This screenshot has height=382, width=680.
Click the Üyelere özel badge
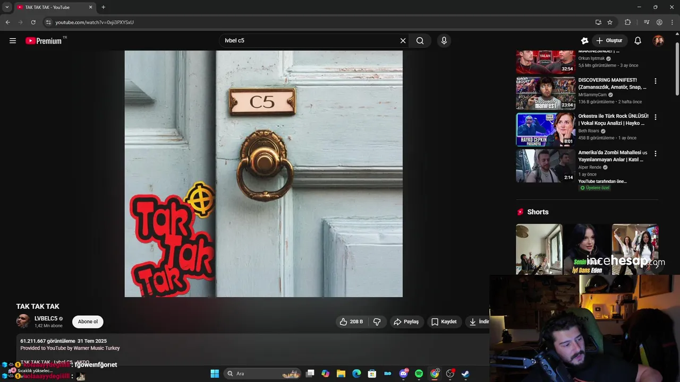594,188
